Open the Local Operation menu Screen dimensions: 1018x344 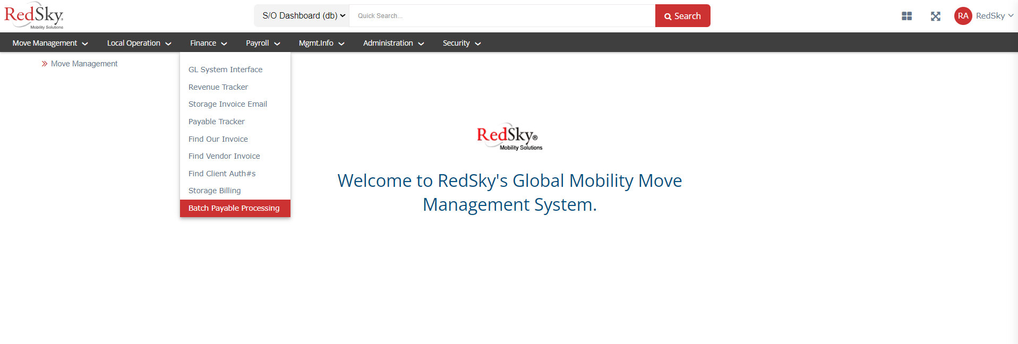point(139,43)
